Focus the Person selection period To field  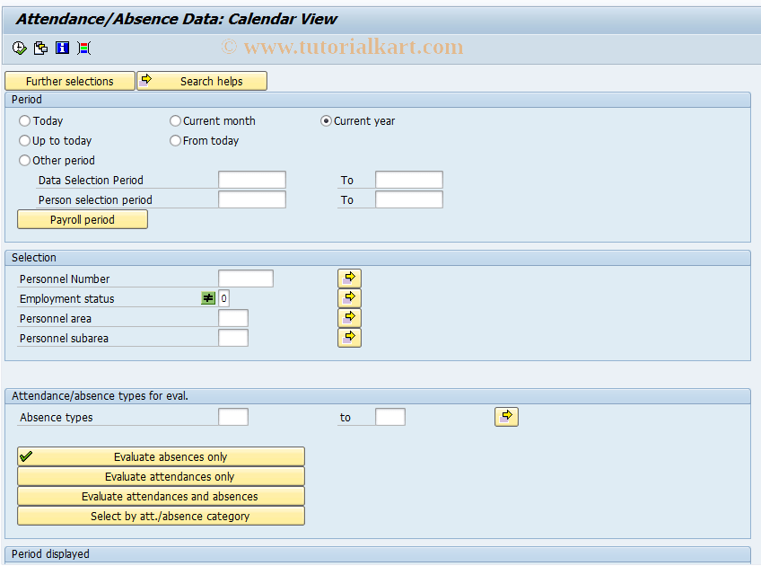click(x=409, y=199)
